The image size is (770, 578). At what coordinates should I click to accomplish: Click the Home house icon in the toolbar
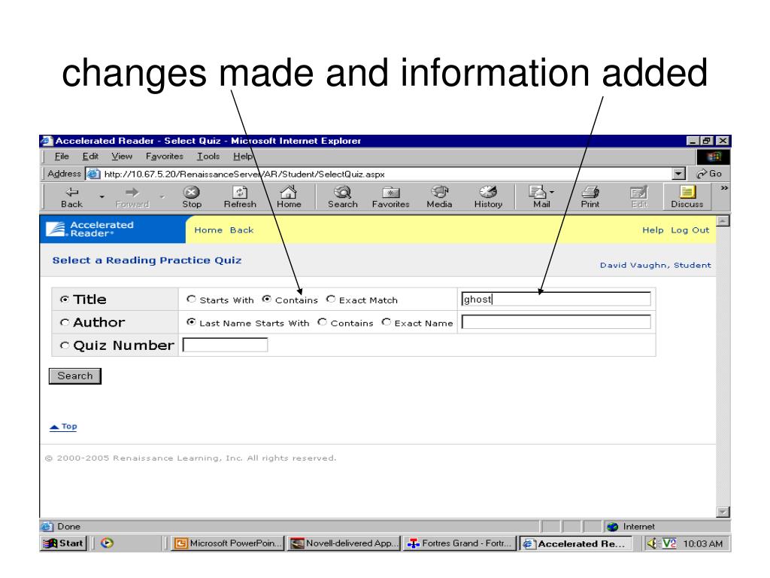(x=288, y=192)
